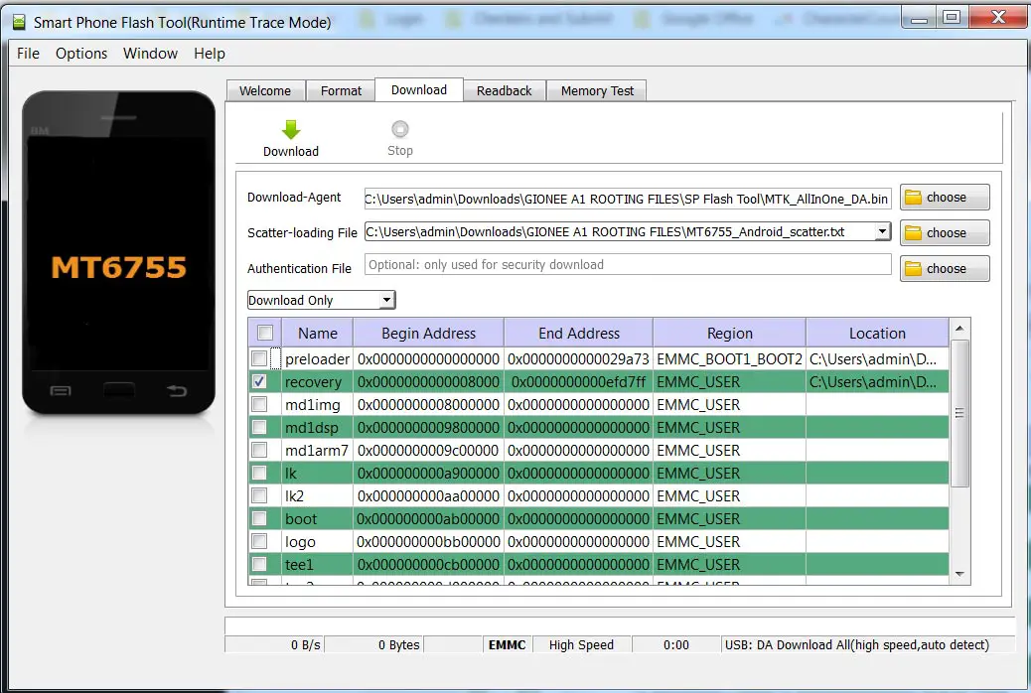1031x693 pixels.
Task: Click choose button for Authentication File
Action: 945,268
